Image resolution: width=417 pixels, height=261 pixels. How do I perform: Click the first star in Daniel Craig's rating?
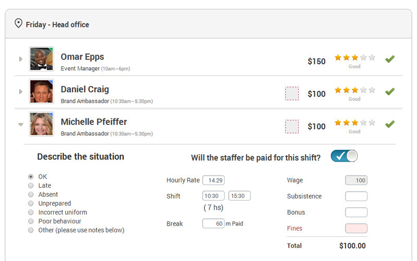point(338,90)
